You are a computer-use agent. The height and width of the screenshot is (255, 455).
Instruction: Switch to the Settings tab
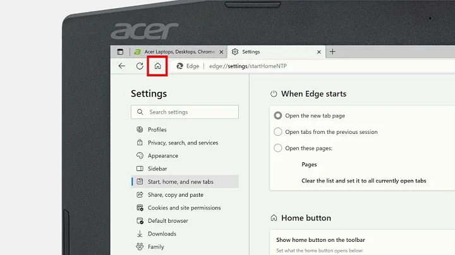pos(276,52)
